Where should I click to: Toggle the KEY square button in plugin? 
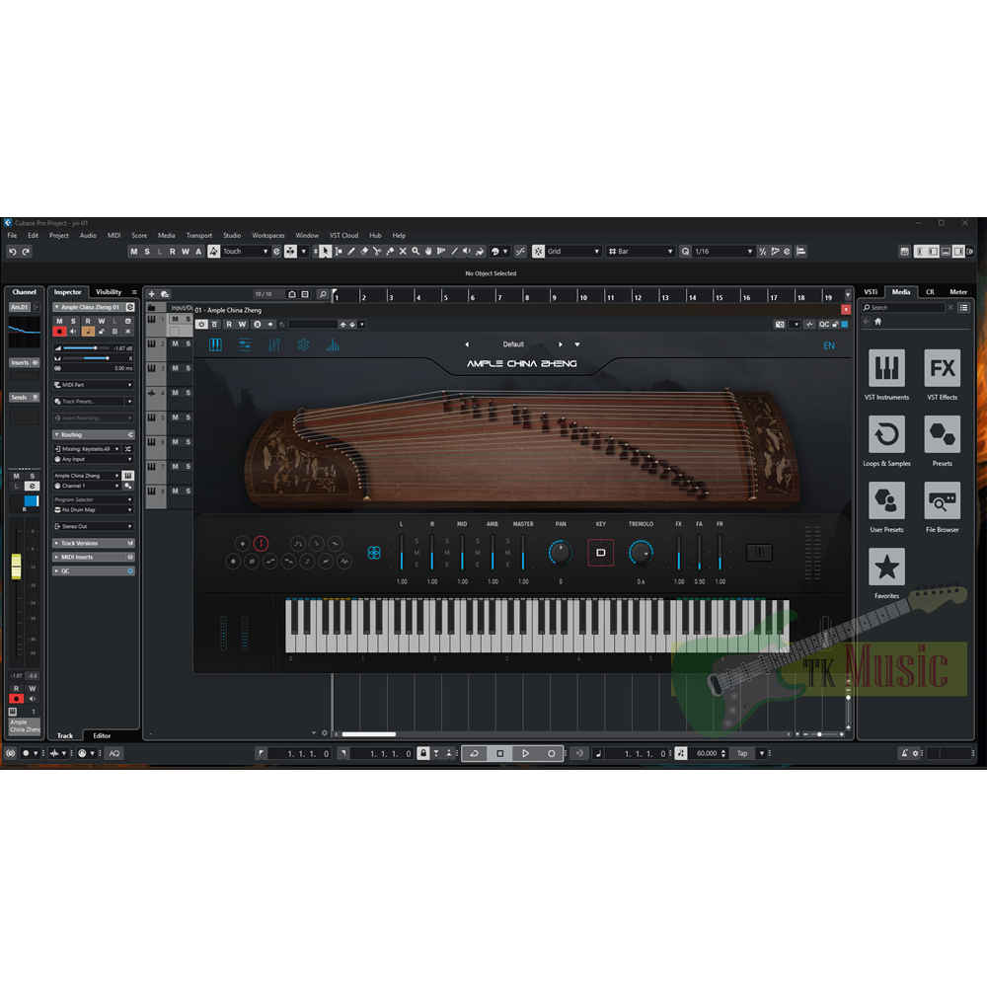tap(600, 553)
